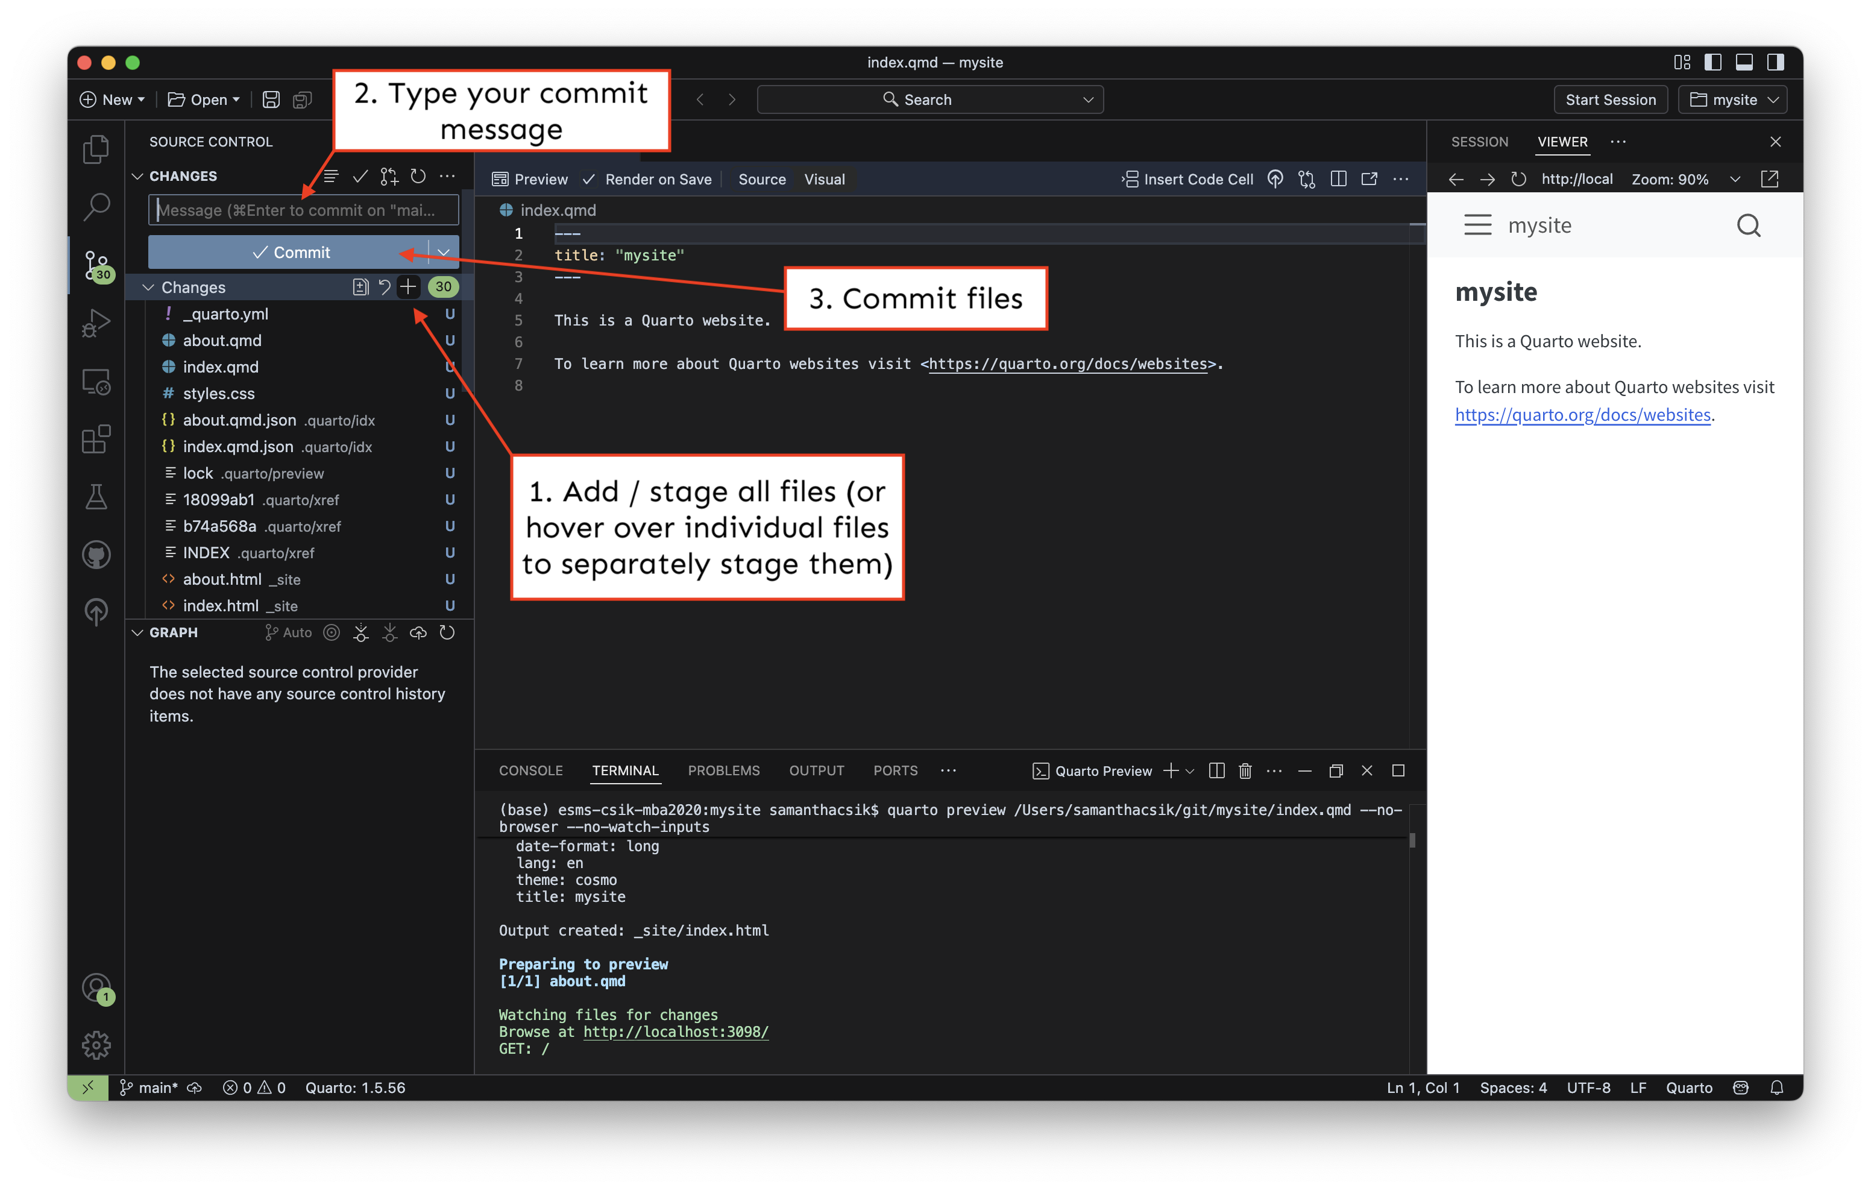This screenshot has height=1190, width=1871.
Task: Reload the viewer page
Action: pyautogui.click(x=1518, y=179)
